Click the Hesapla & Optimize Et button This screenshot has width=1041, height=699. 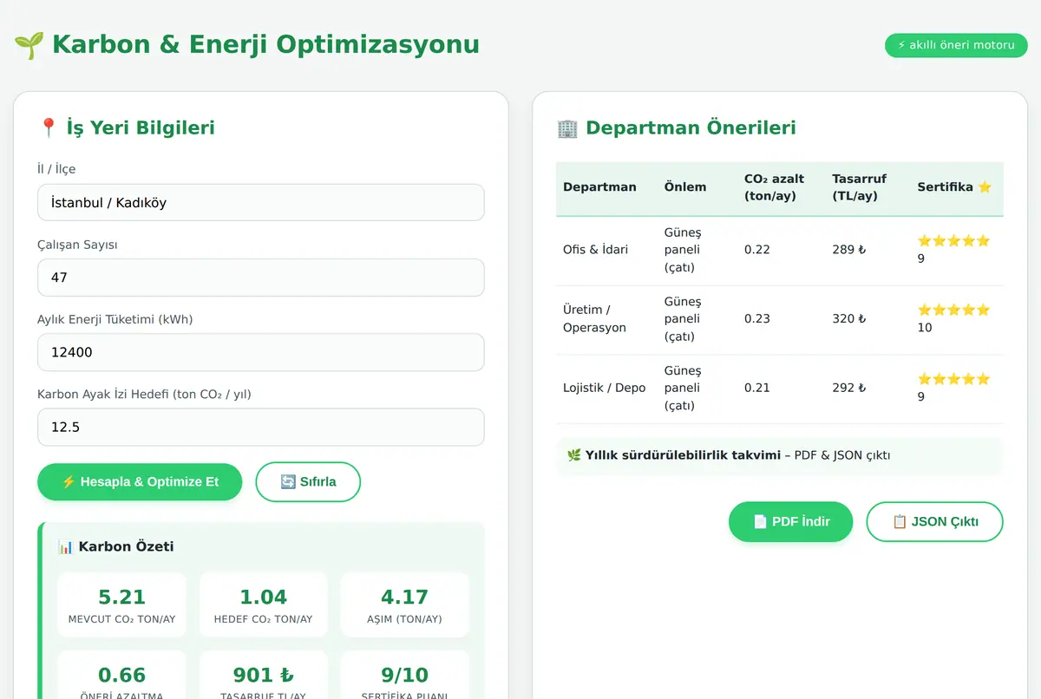[140, 481]
